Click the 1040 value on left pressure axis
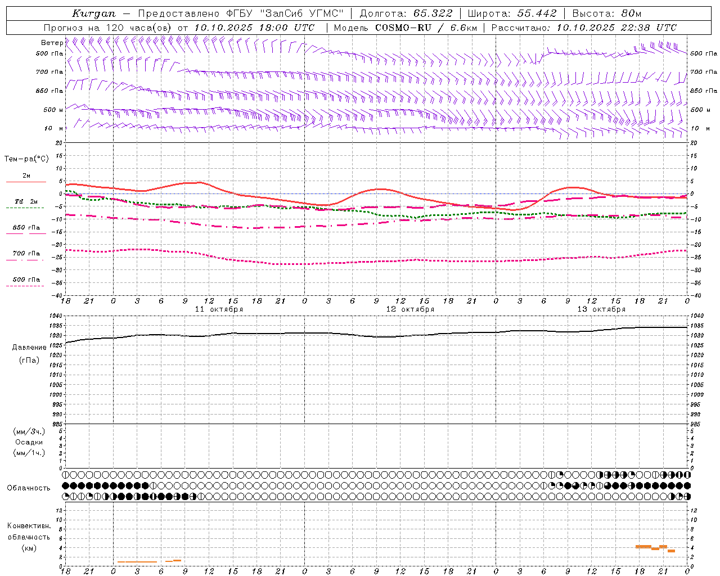Viewport: 720px width, 576px height. [57, 316]
